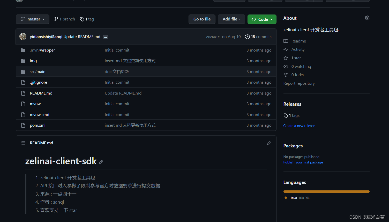Copy anchor link beside zelinai-client-sdk heading
Screen dimensions: 389x222
tap(101, 162)
